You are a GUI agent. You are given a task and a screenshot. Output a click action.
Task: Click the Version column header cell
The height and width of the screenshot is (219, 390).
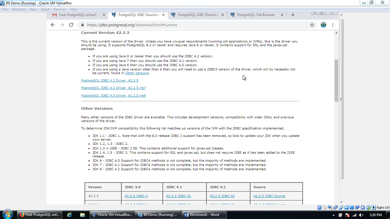[x=103, y=187]
